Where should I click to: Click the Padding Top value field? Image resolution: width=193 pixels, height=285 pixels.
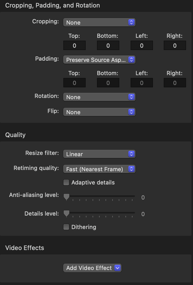pos(75,83)
